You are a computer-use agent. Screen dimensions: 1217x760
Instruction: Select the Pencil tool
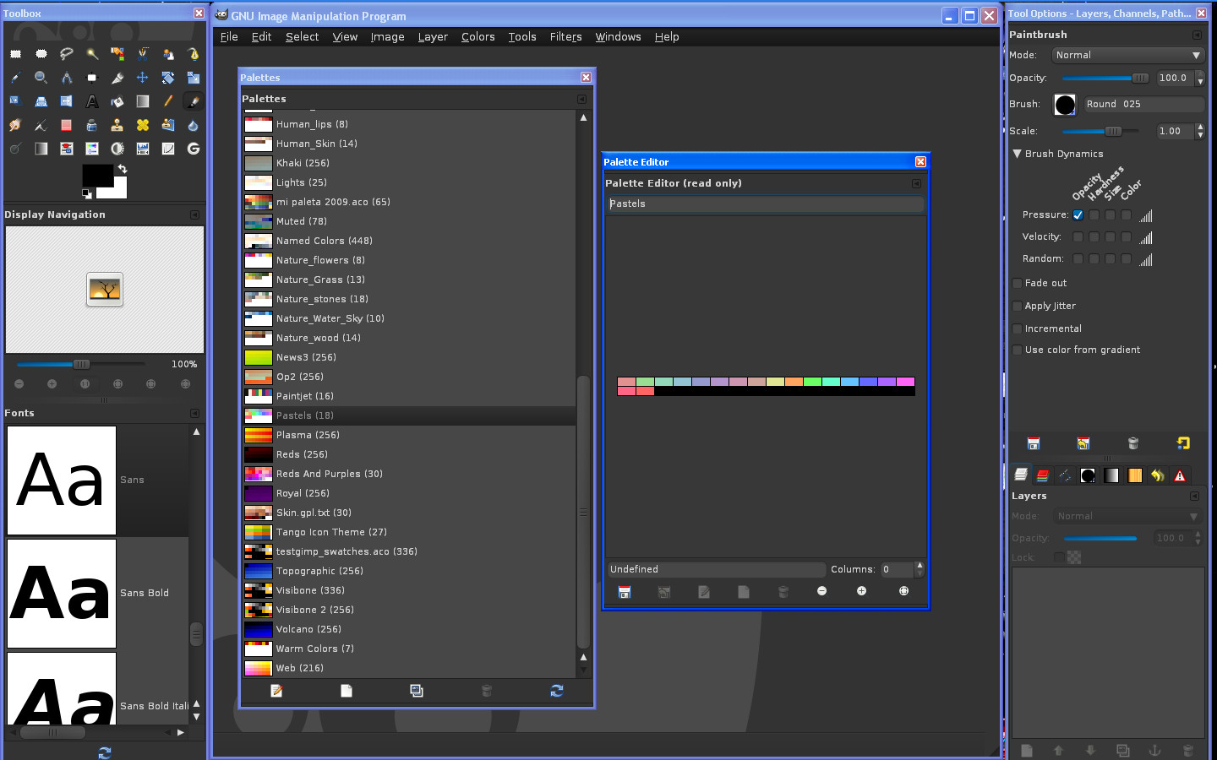[167, 101]
